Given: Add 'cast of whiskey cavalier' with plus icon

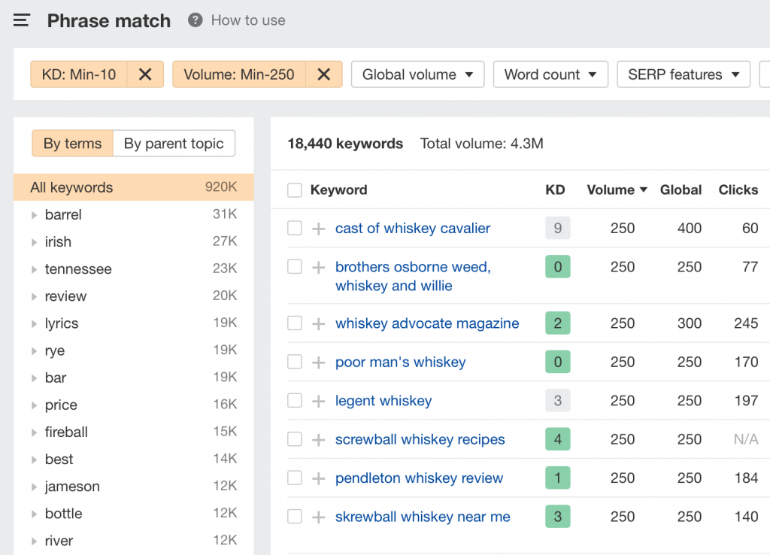Looking at the screenshot, I should pos(319,229).
